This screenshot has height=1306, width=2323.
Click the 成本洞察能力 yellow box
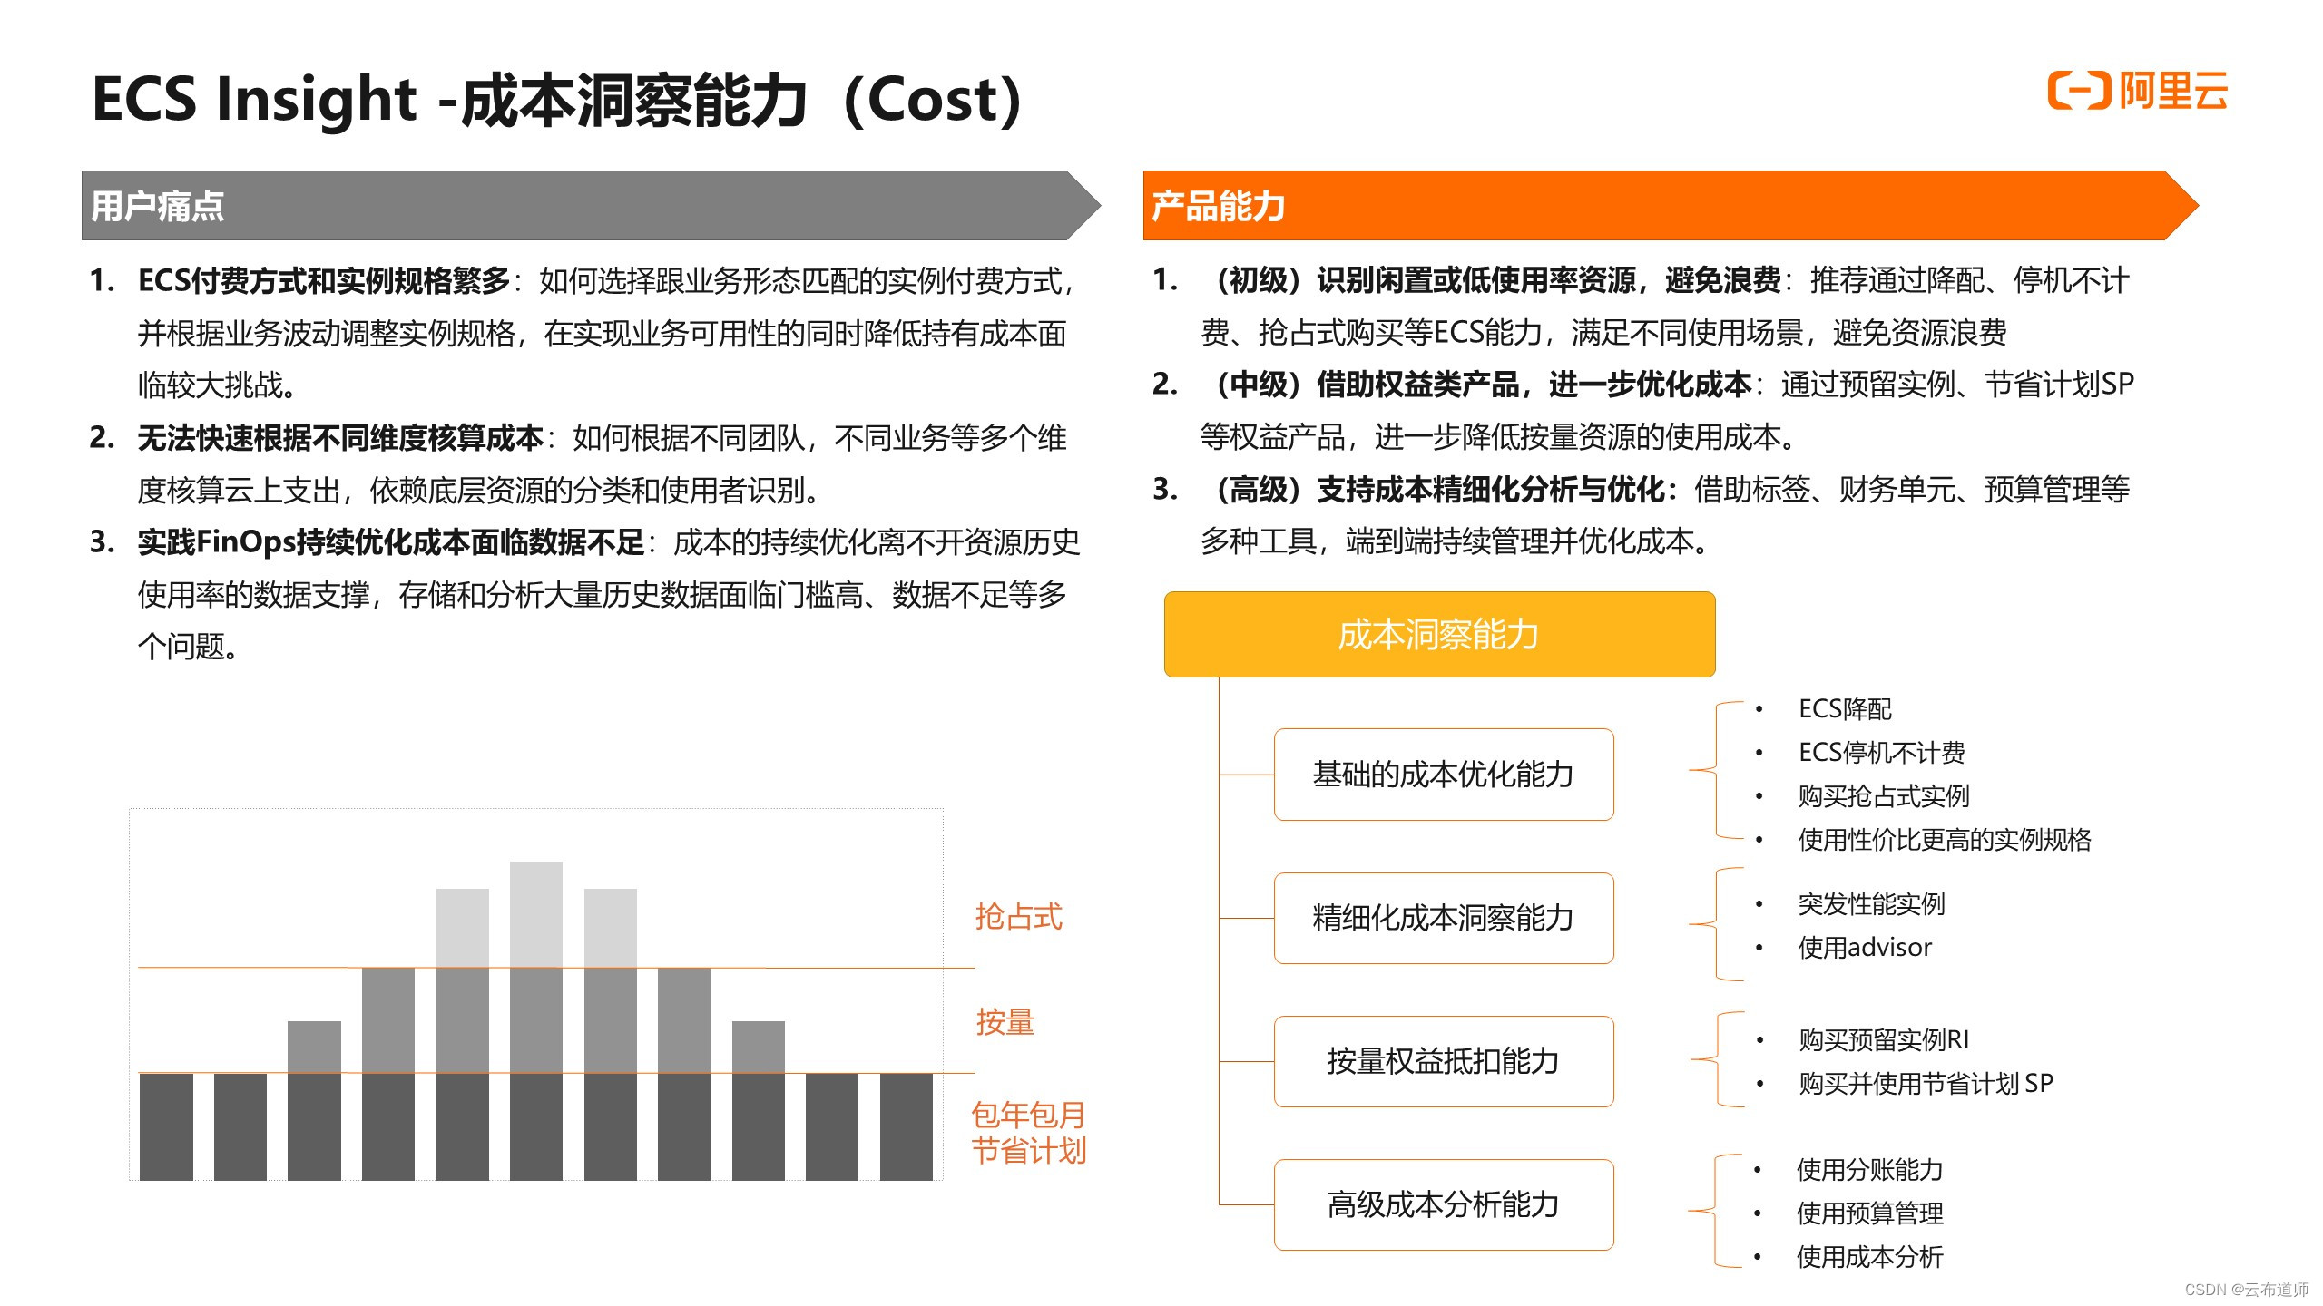click(1439, 634)
